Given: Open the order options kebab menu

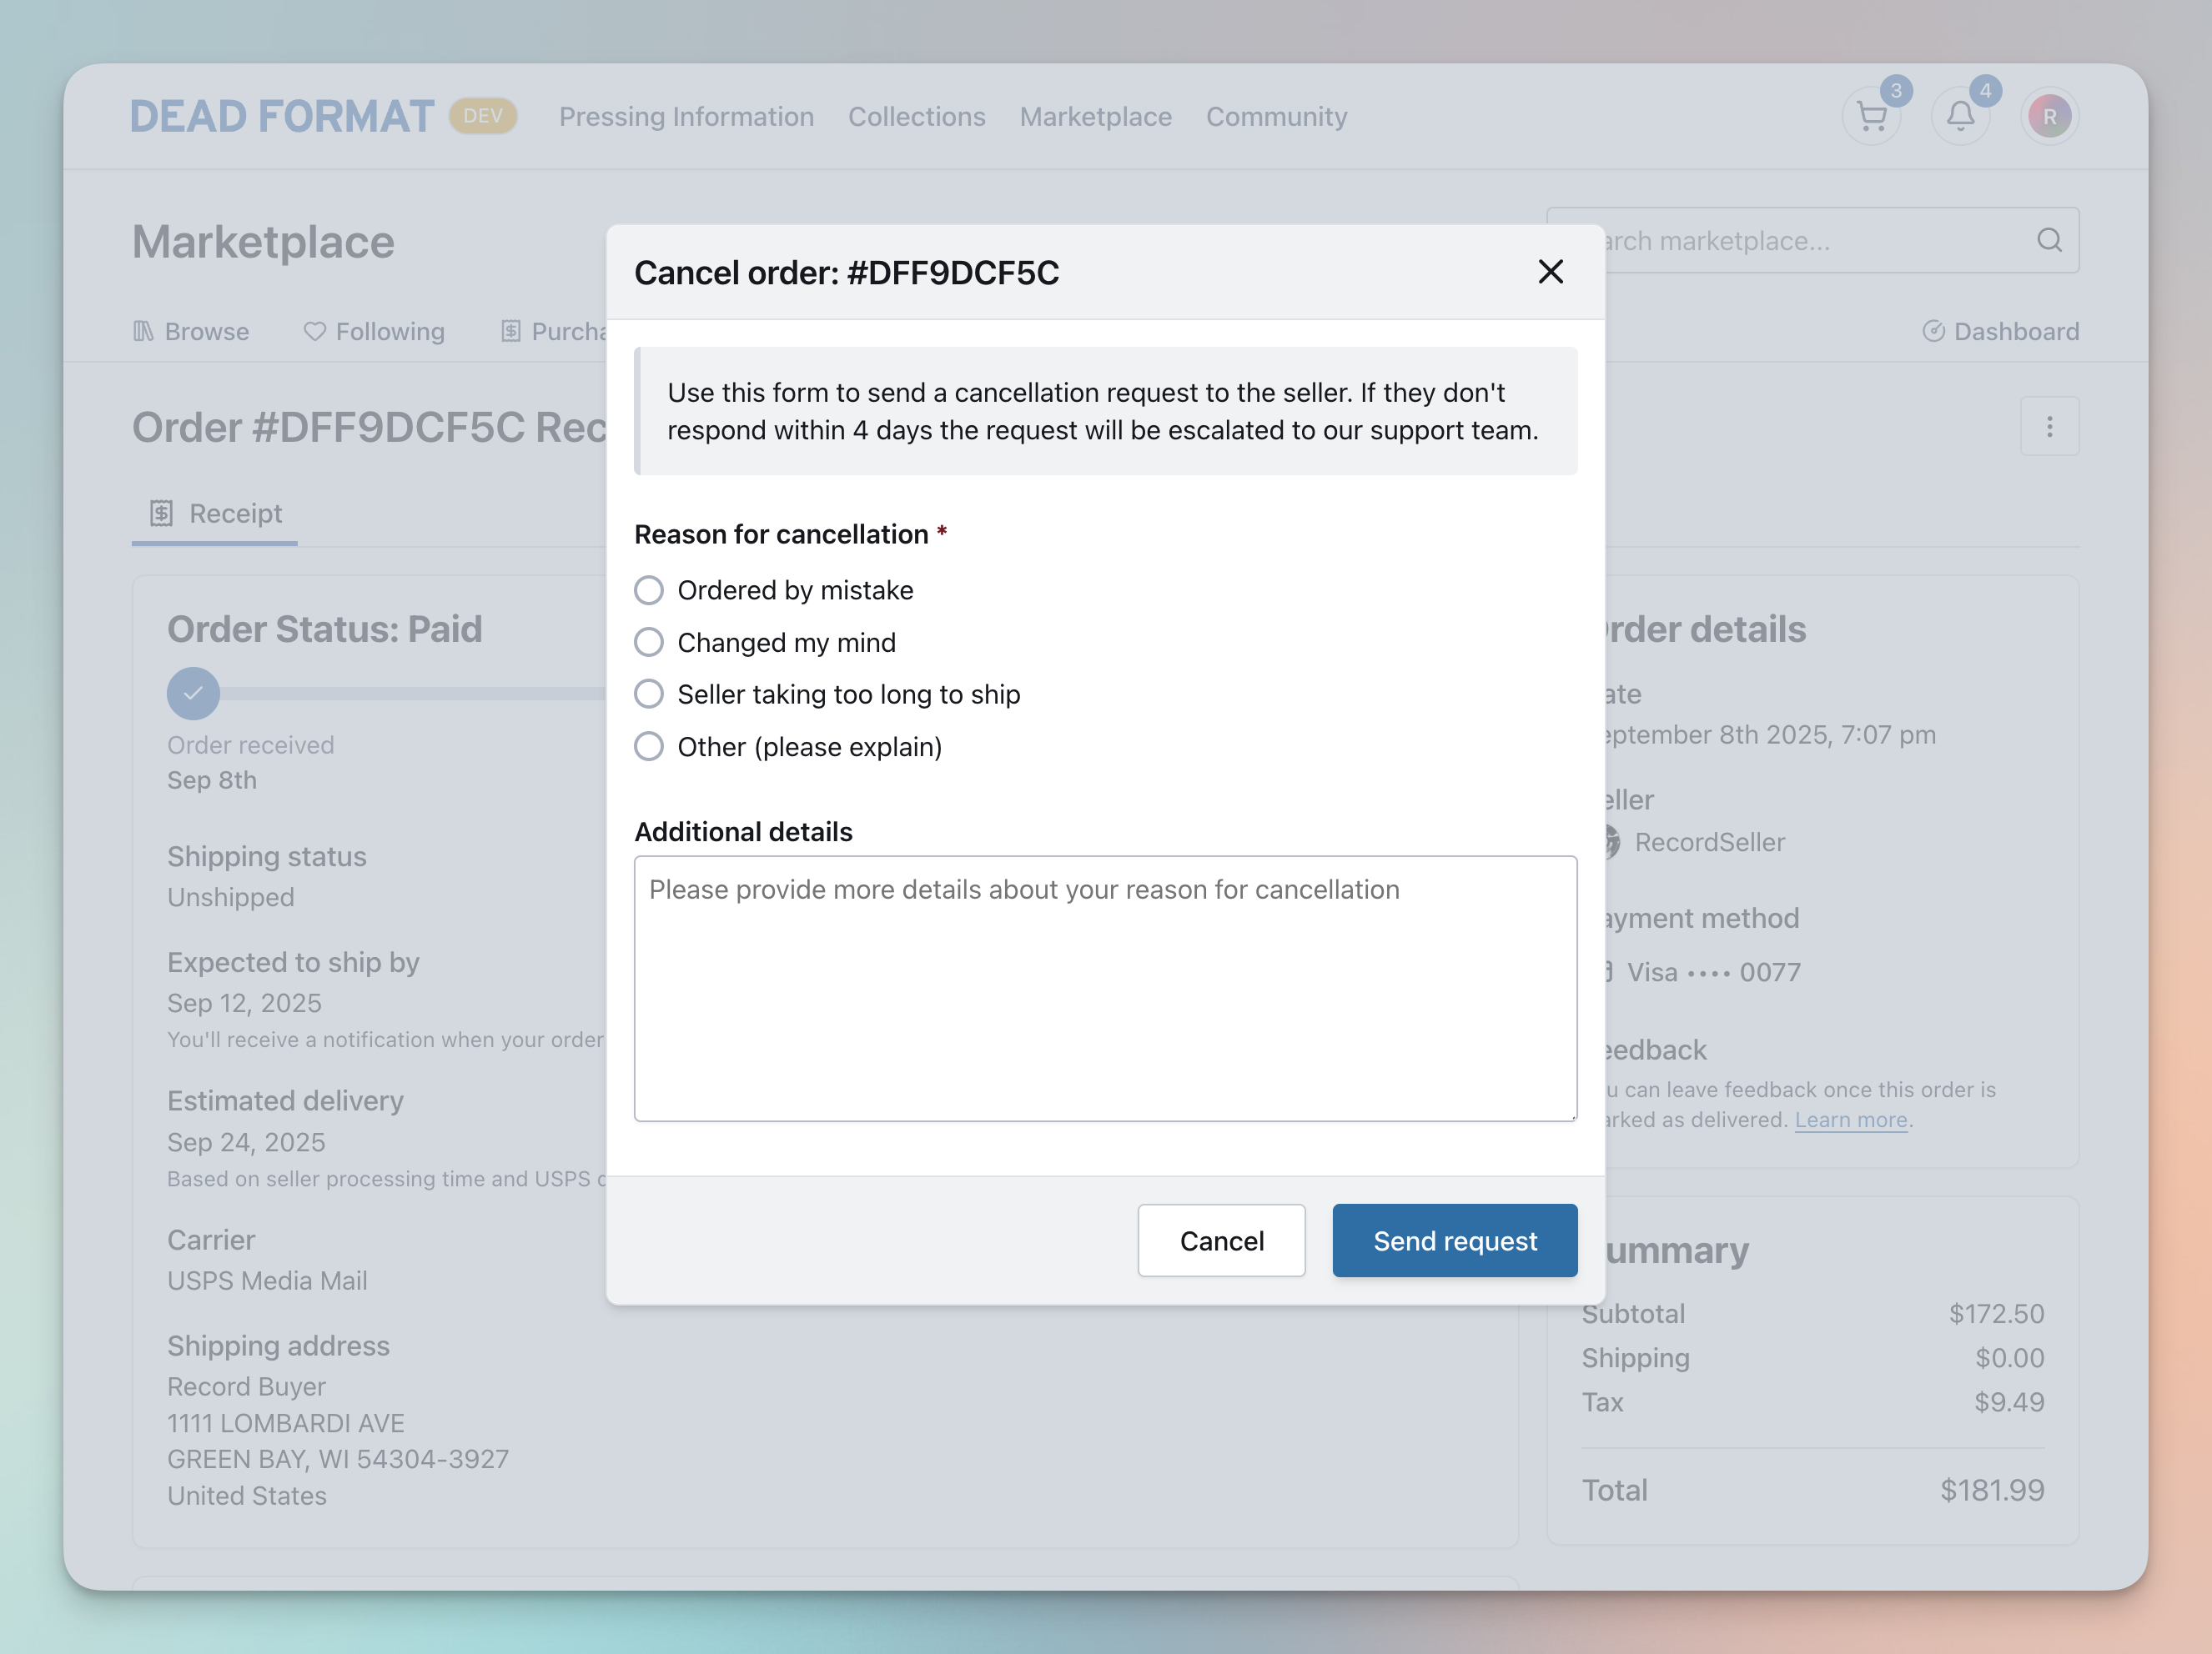Looking at the screenshot, I should [2050, 426].
